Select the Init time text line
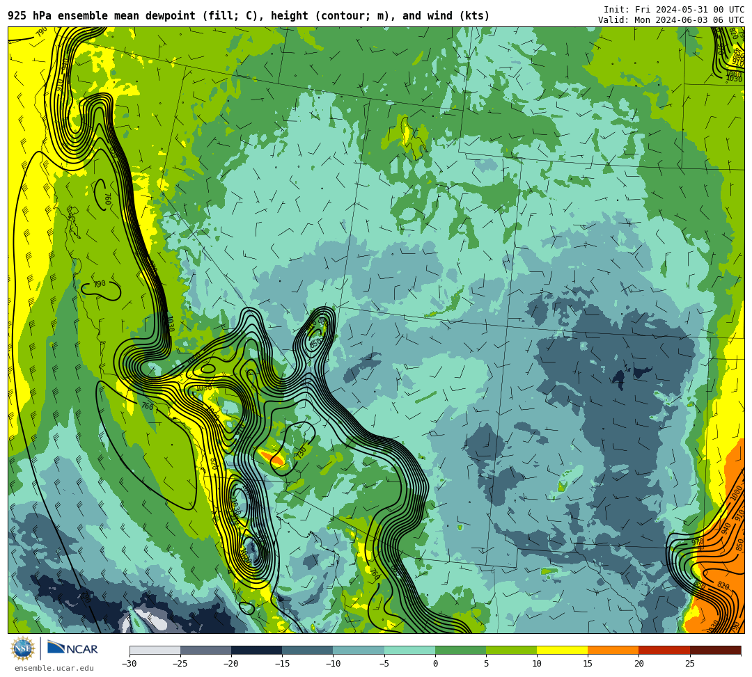The width and height of the screenshot is (752, 677). 674,10
